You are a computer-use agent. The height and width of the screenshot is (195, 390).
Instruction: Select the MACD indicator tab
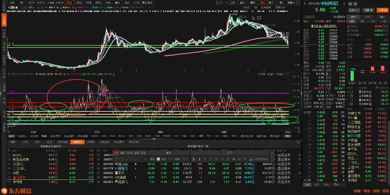coord(95,136)
